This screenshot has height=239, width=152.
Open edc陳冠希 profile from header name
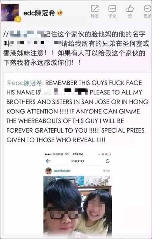tap(39, 13)
